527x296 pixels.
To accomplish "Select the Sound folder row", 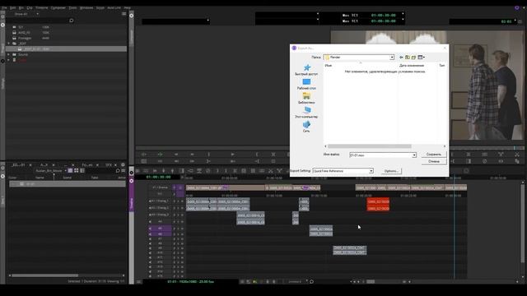I will pos(66,54).
